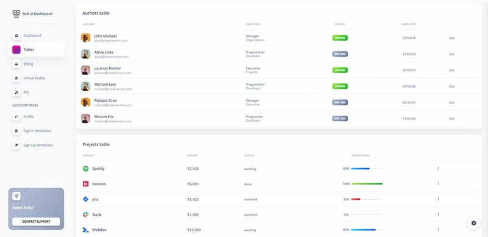Click the Projects table heading
488x237 pixels.
pos(96,144)
